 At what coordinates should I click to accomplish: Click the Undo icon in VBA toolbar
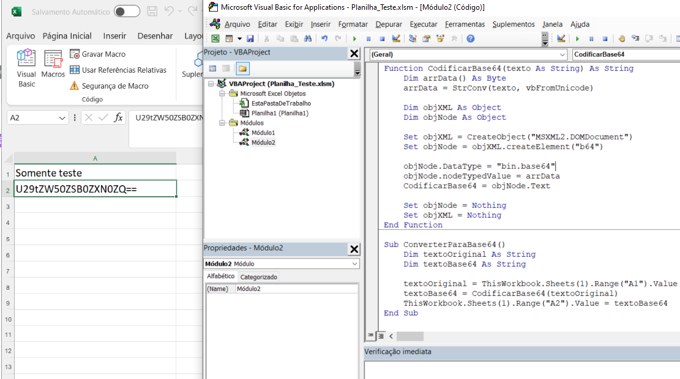click(x=324, y=38)
